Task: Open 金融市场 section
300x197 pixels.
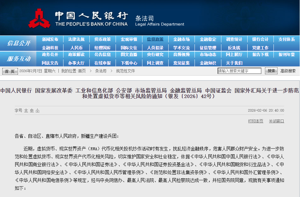Action: pos(181,39)
